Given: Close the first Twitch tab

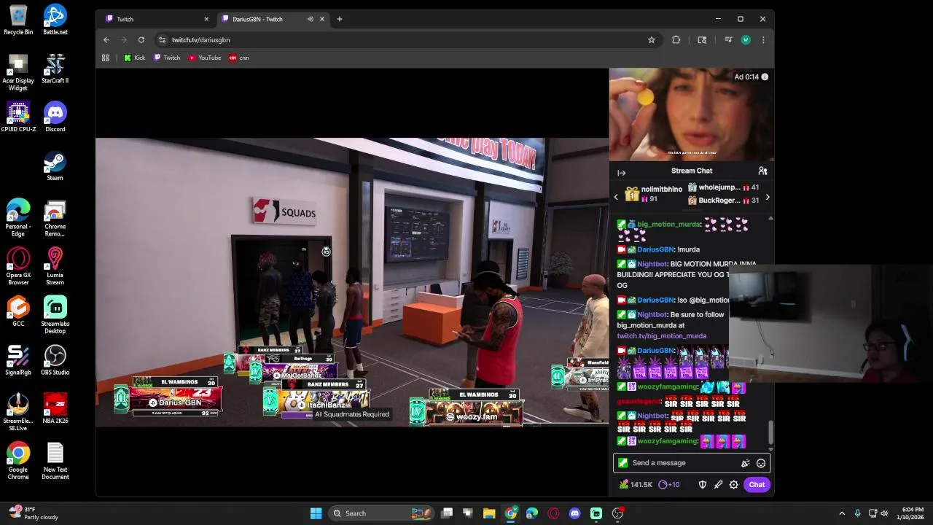Looking at the screenshot, I should [x=206, y=19].
